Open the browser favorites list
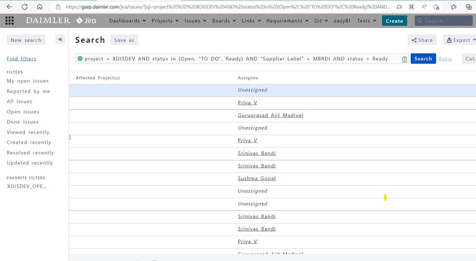This screenshot has width=476, height=261. tap(454, 7)
